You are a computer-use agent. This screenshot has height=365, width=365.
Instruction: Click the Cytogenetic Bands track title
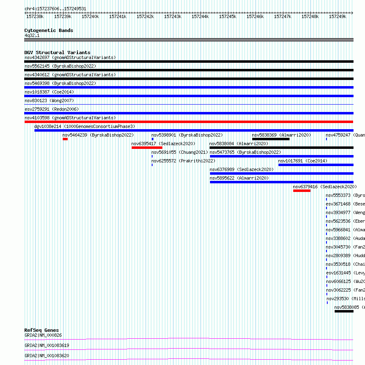49,30
